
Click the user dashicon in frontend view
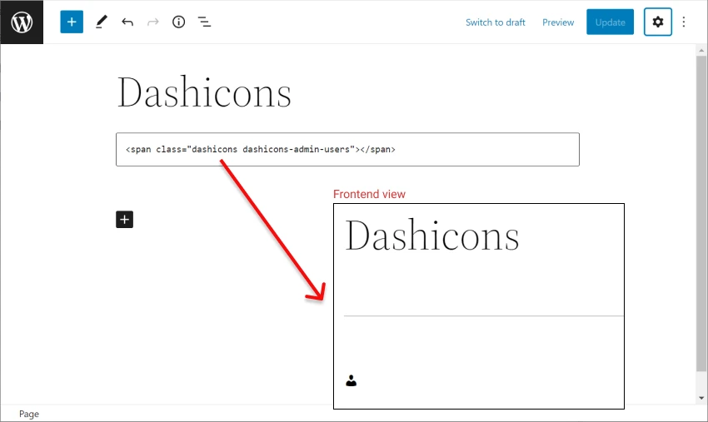(x=352, y=381)
